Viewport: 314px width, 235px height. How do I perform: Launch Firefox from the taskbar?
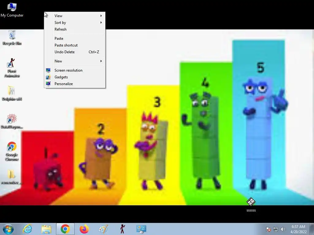click(84, 229)
